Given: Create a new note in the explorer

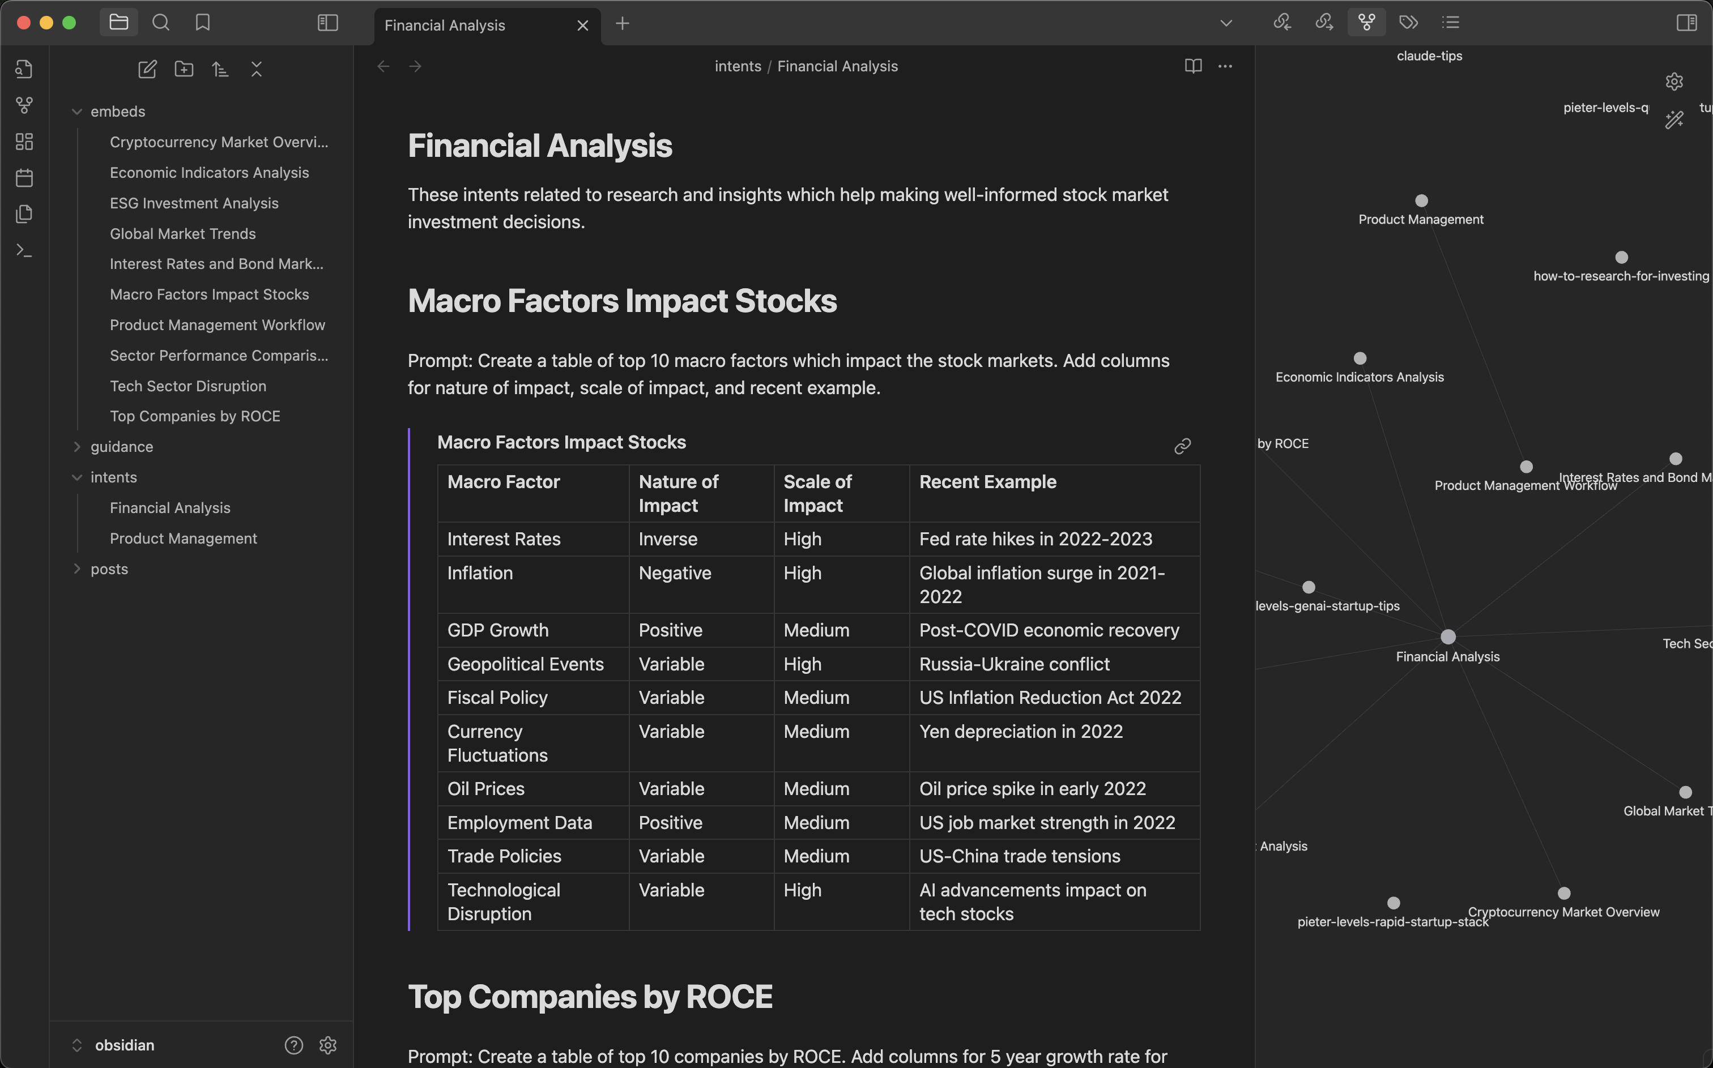Looking at the screenshot, I should click(x=148, y=69).
